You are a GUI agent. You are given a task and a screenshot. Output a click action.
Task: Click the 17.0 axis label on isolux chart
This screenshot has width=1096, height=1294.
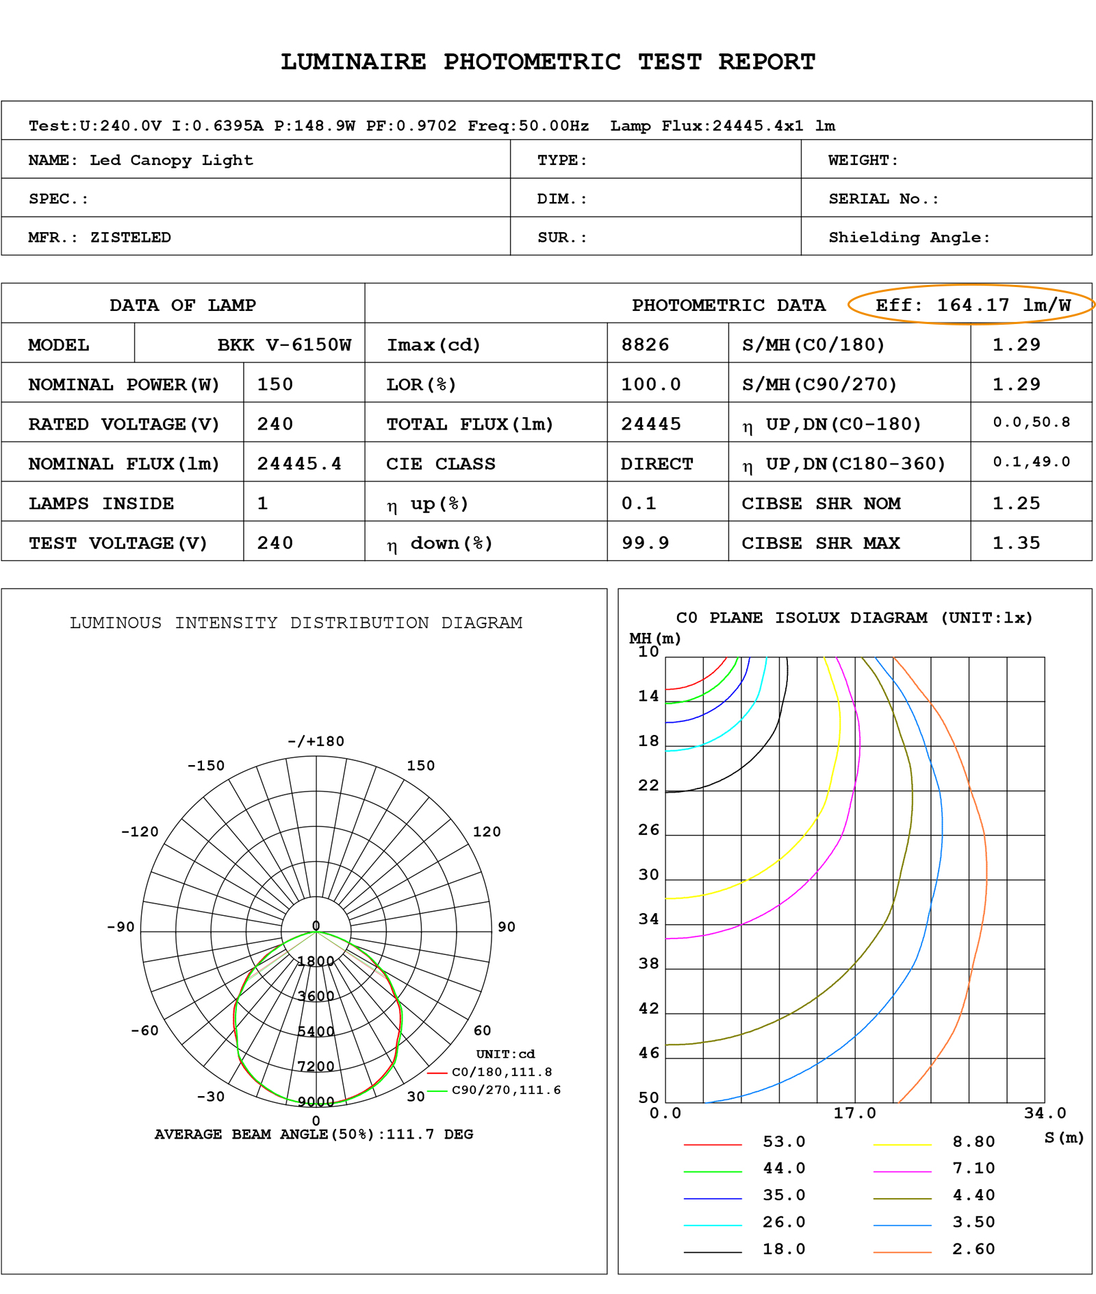[854, 1113]
